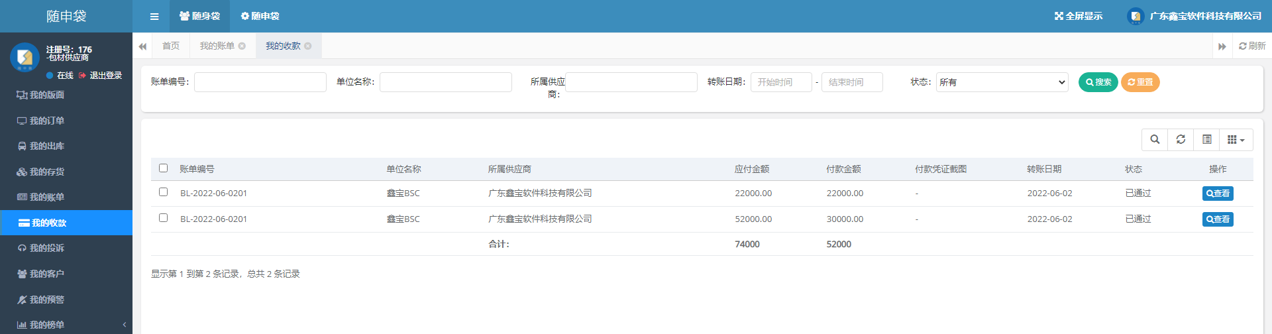The image size is (1272, 334).
Task: Select 我的收款 in sidebar
Action: pyautogui.click(x=66, y=223)
